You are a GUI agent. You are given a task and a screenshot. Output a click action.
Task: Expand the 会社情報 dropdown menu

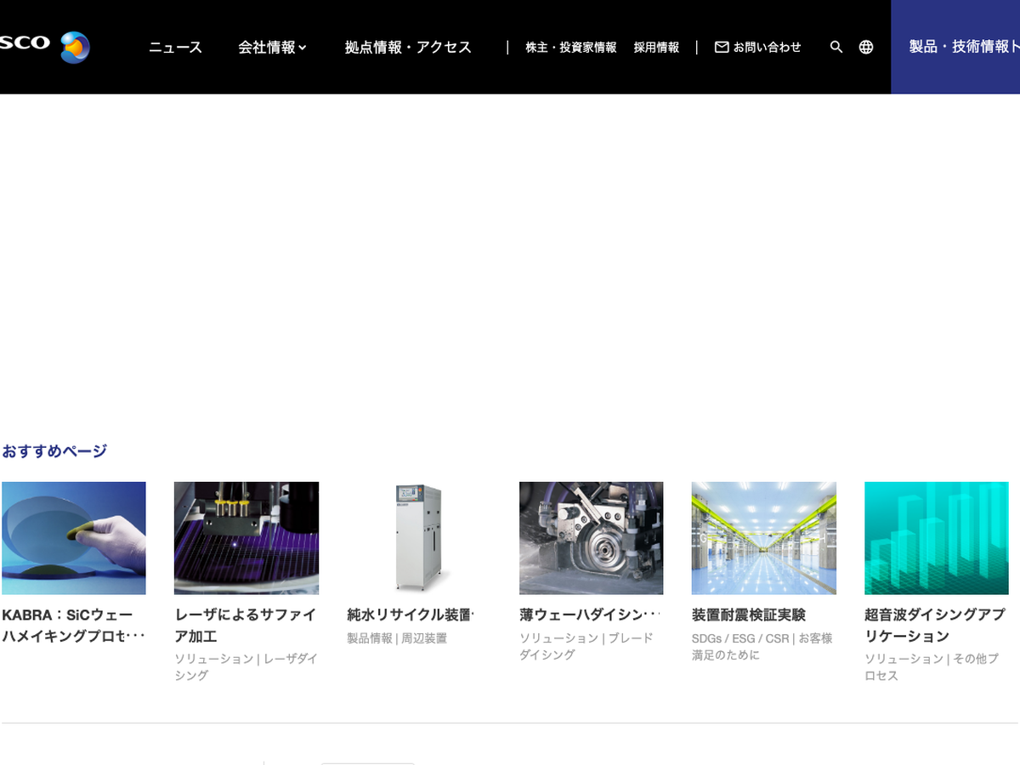[x=272, y=48]
